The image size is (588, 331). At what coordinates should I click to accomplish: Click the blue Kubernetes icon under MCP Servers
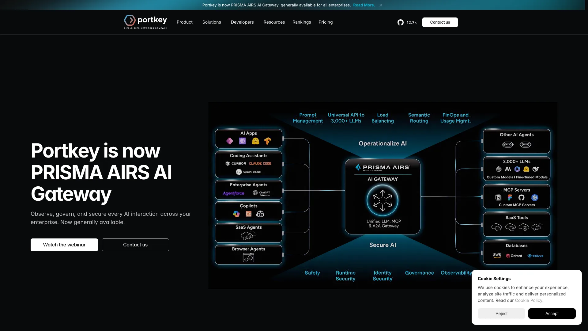pyautogui.click(x=535, y=198)
